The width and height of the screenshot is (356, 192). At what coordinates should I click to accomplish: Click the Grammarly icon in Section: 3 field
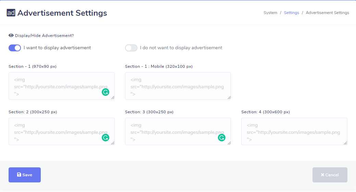coord(222,138)
